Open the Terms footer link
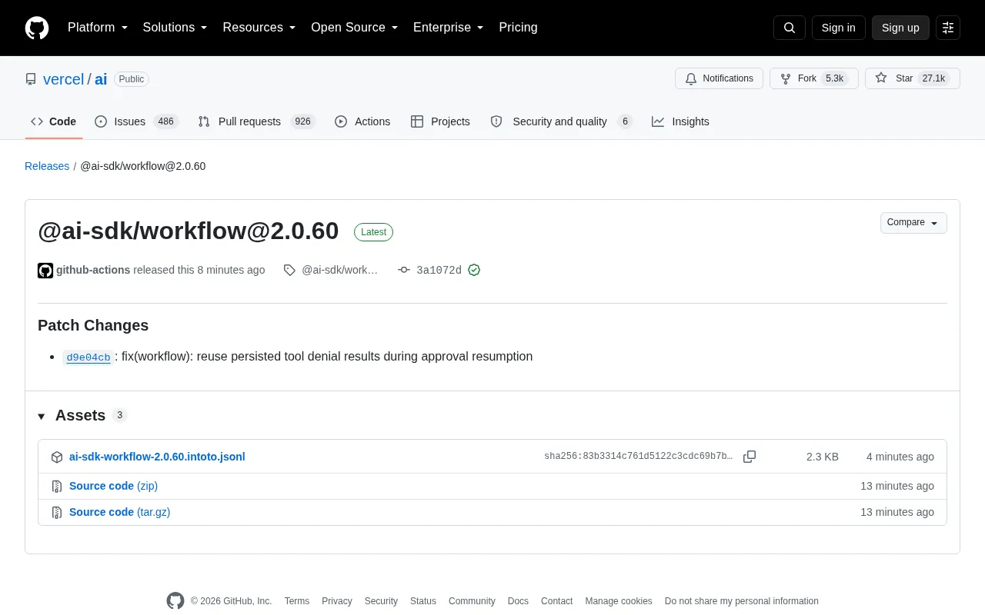The height and width of the screenshot is (615, 985). tap(297, 601)
